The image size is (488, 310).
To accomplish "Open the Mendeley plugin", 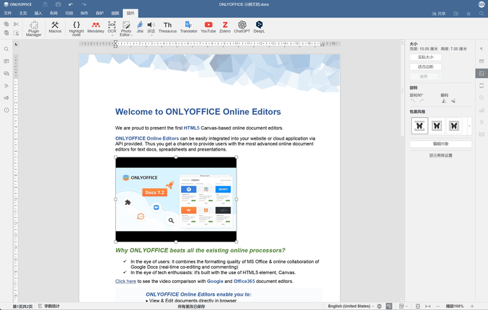I will [x=96, y=27].
